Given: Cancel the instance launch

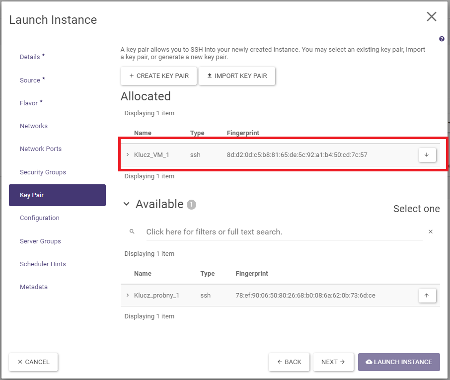Looking at the screenshot, I should tap(33, 362).
